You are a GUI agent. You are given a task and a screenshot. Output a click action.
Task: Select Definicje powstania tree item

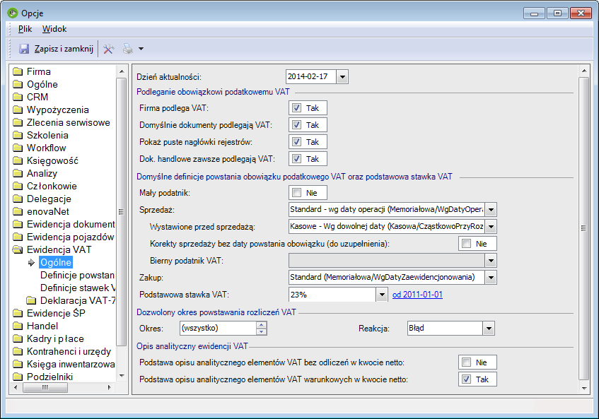tap(77, 275)
